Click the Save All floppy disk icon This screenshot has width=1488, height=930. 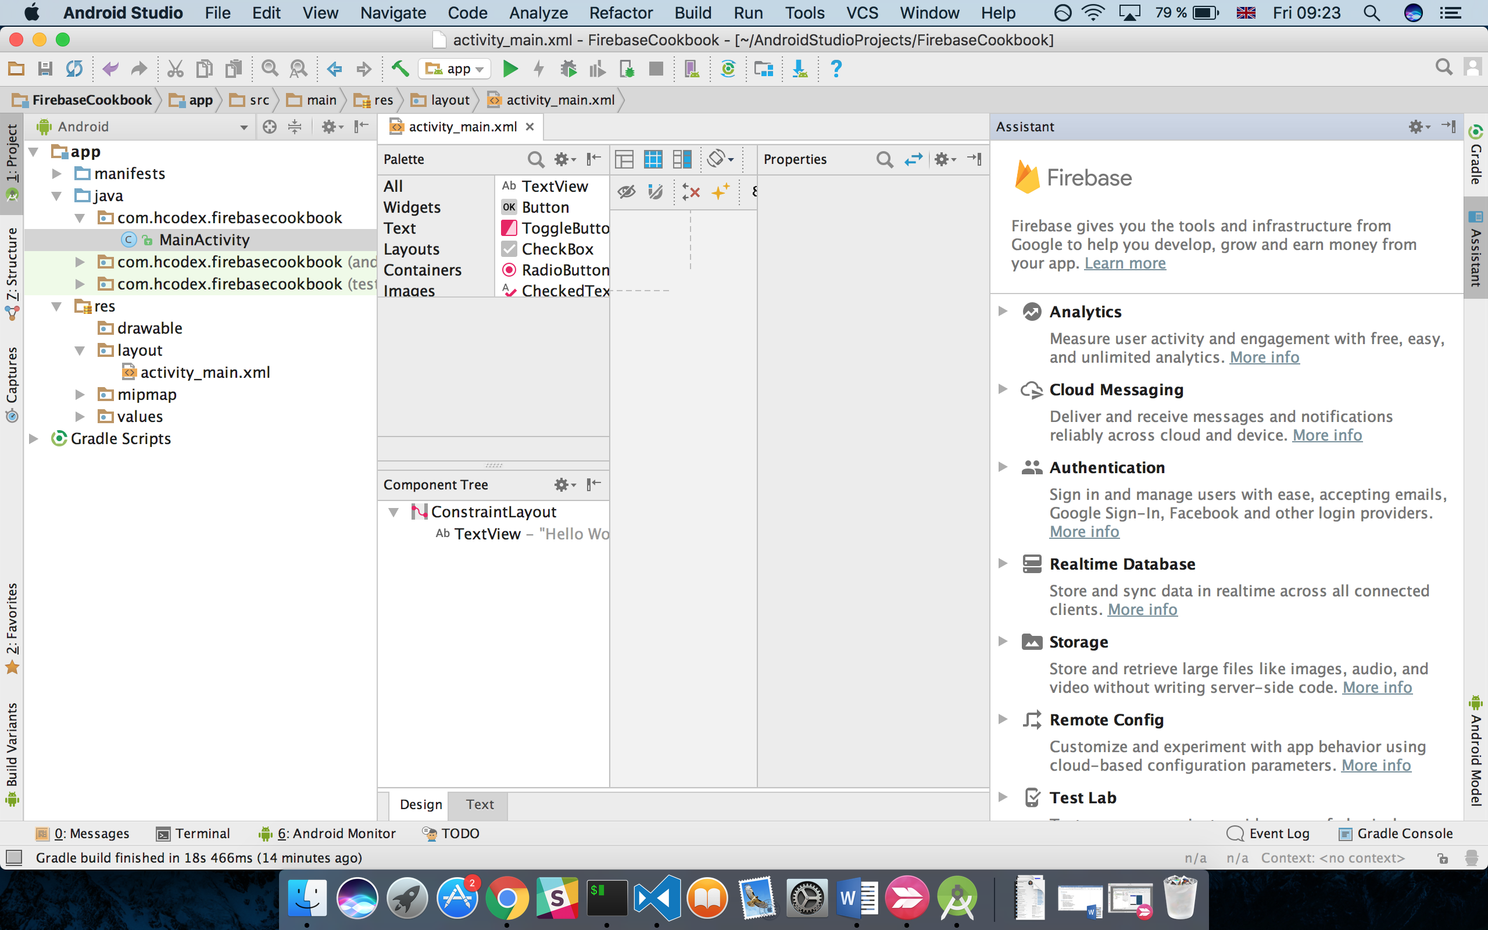(x=45, y=69)
